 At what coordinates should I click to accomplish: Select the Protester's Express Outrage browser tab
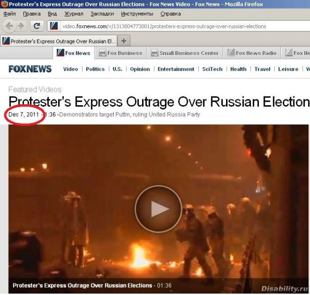click(x=59, y=41)
